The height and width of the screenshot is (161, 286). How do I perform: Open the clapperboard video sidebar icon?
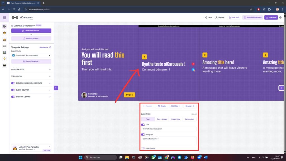[4, 65]
